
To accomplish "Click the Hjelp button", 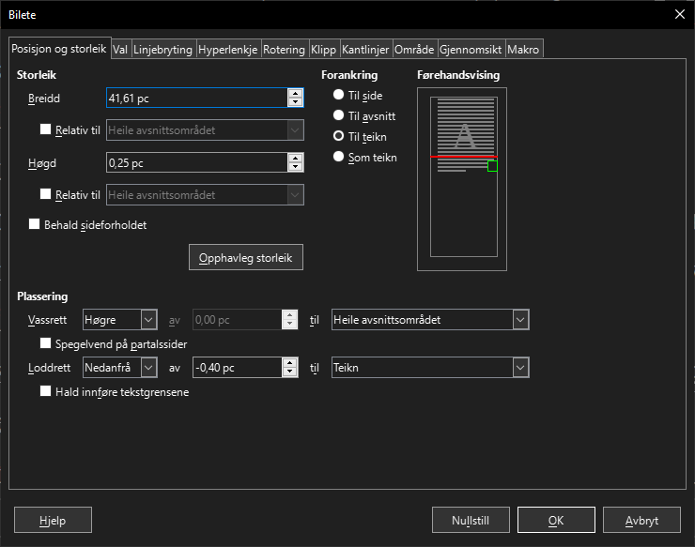I will [53, 520].
